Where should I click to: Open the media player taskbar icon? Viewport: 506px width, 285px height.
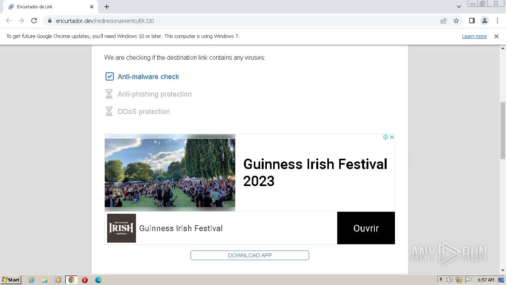pyautogui.click(x=58, y=280)
